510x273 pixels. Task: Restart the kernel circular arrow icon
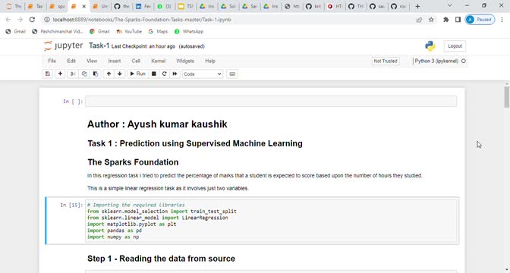tap(164, 74)
